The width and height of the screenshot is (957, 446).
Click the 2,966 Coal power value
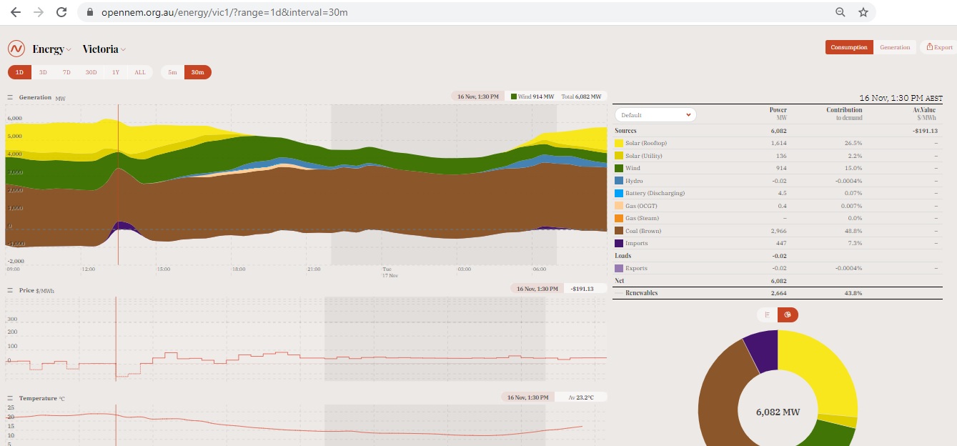pos(778,231)
